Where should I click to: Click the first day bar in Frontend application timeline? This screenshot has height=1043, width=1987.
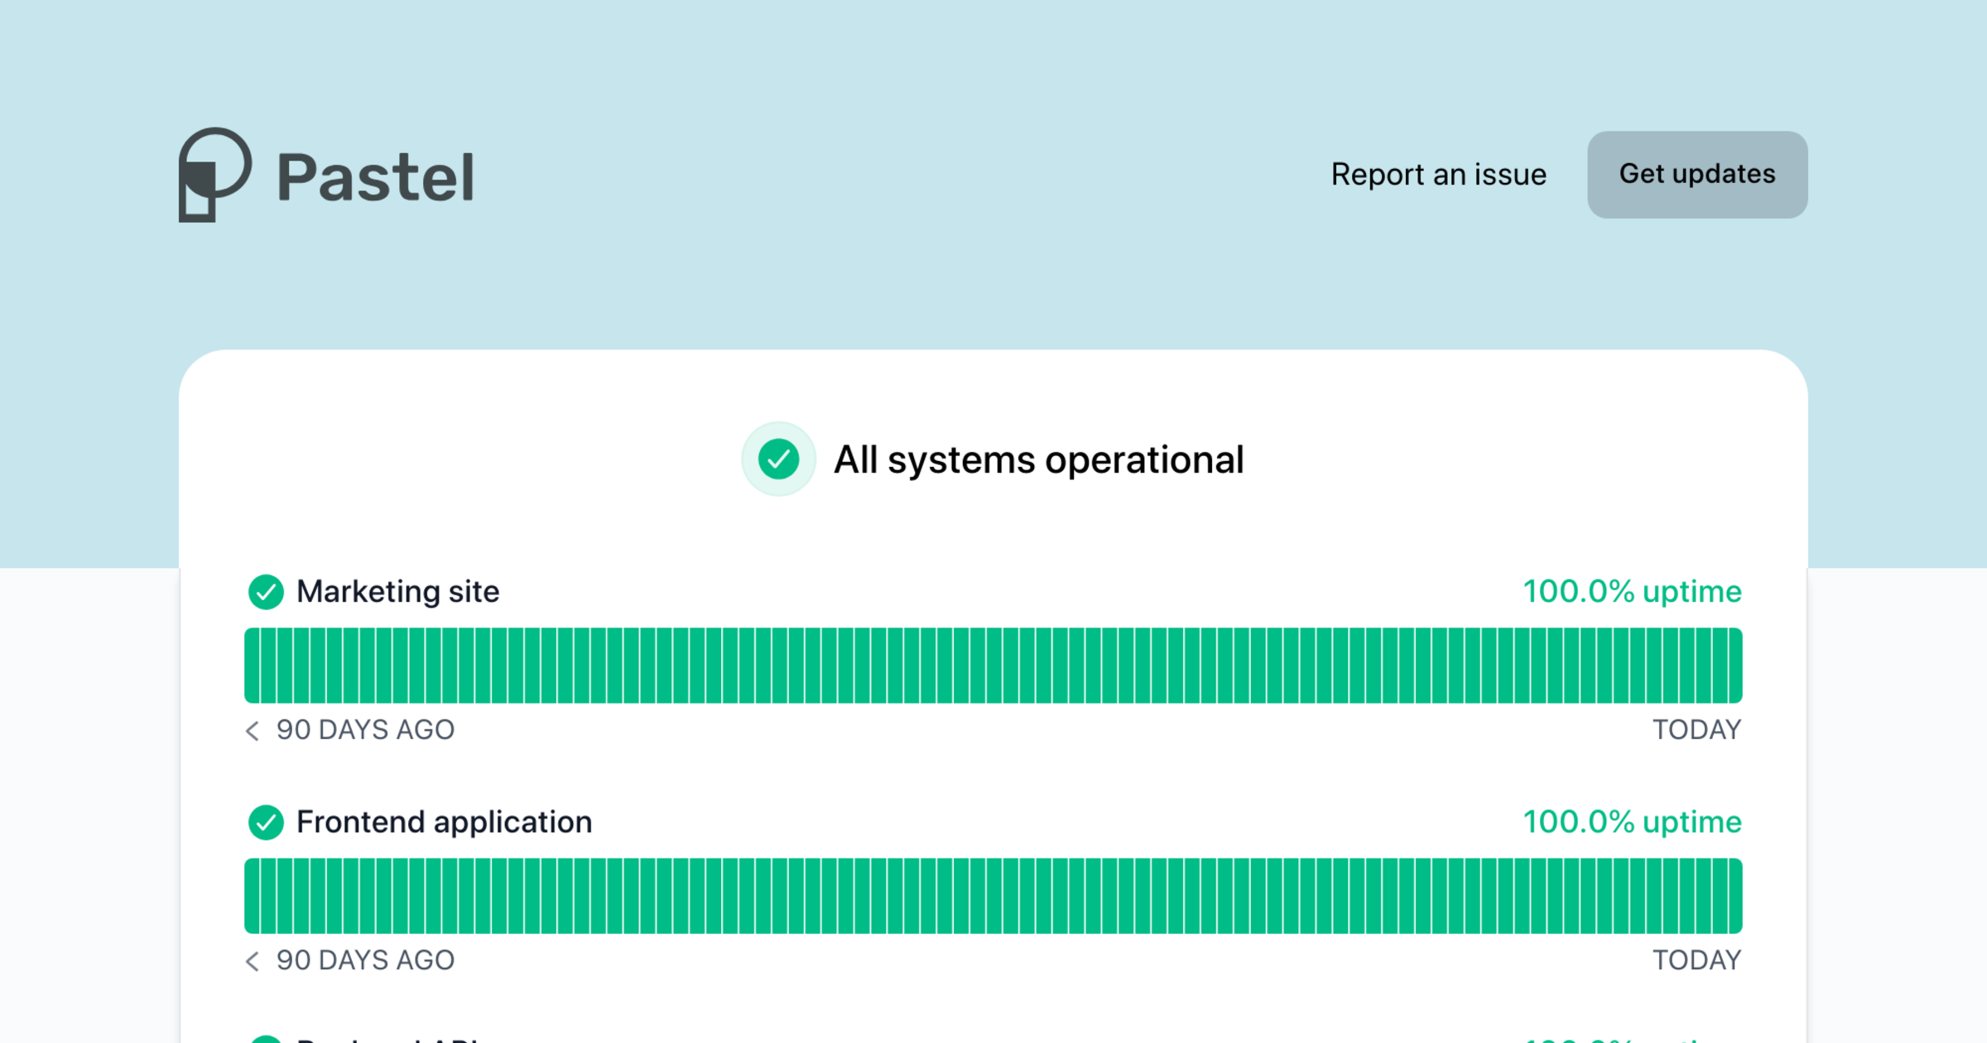tap(252, 896)
